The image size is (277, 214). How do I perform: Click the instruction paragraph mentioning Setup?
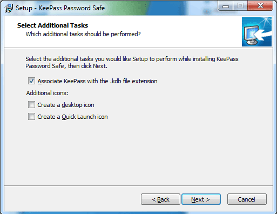[x=132, y=63]
